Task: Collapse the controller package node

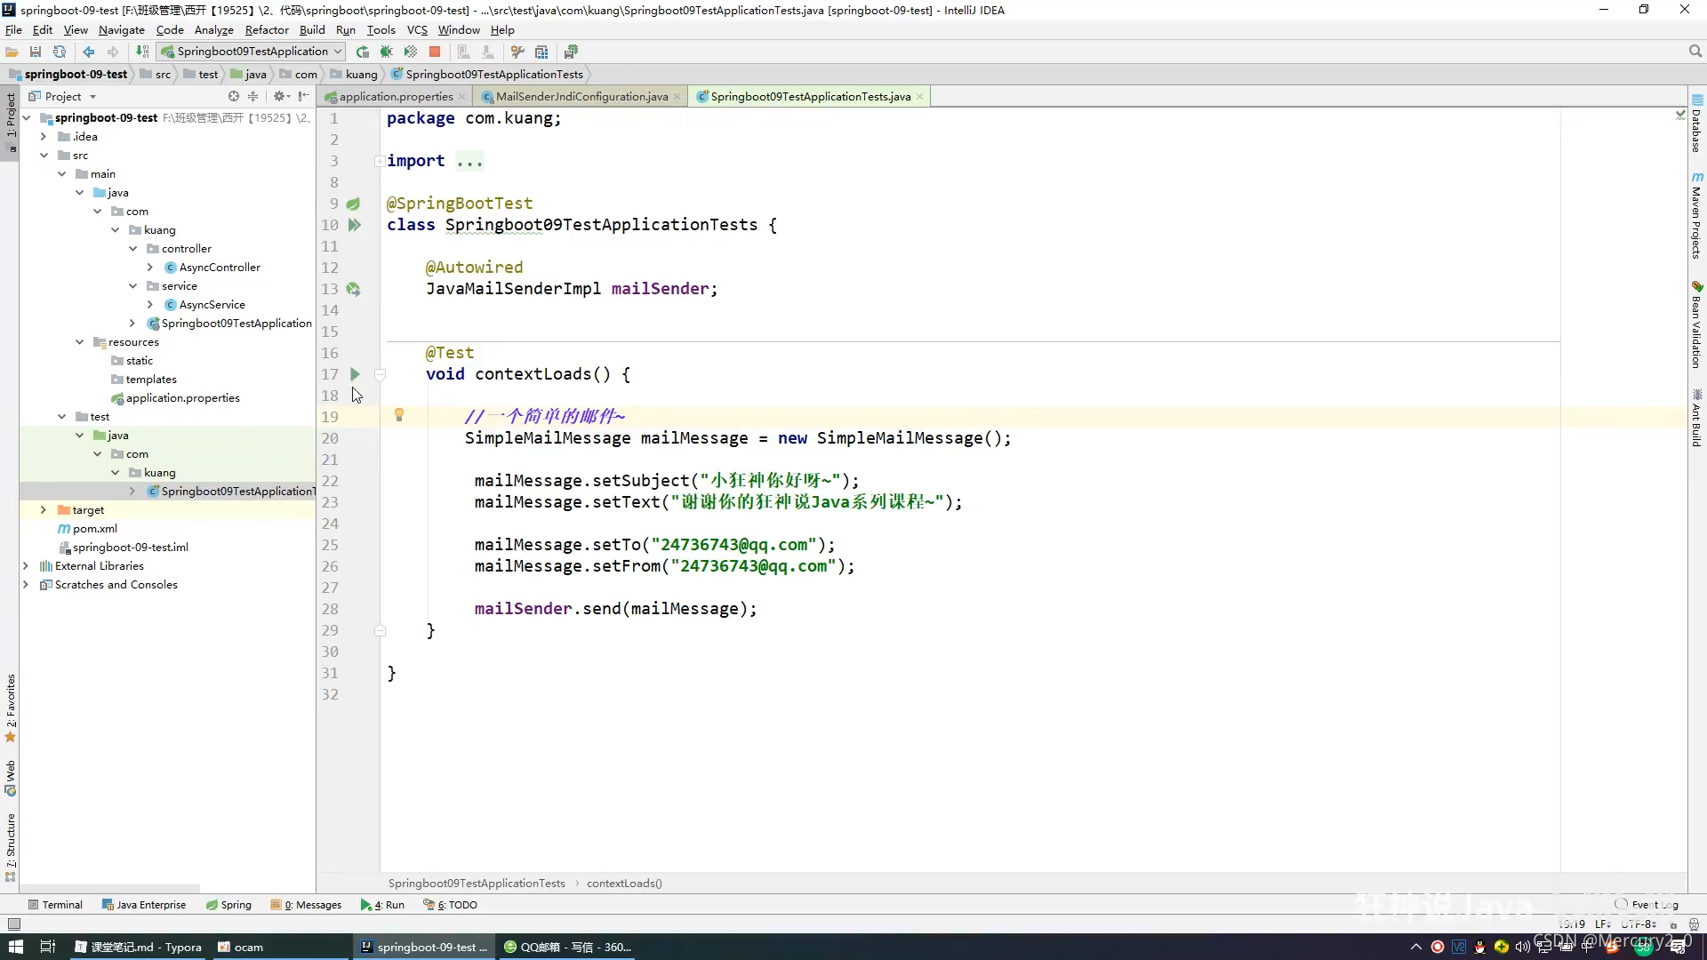Action: pos(132,248)
